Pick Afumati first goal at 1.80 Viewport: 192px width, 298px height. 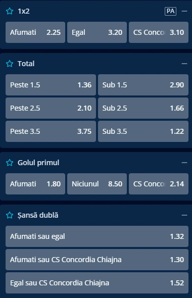point(35,184)
